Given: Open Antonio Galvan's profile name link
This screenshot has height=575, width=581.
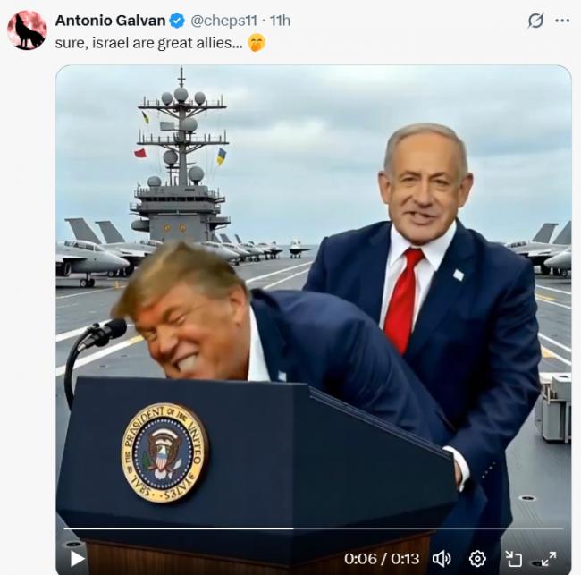Looking at the screenshot, I should point(110,21).
